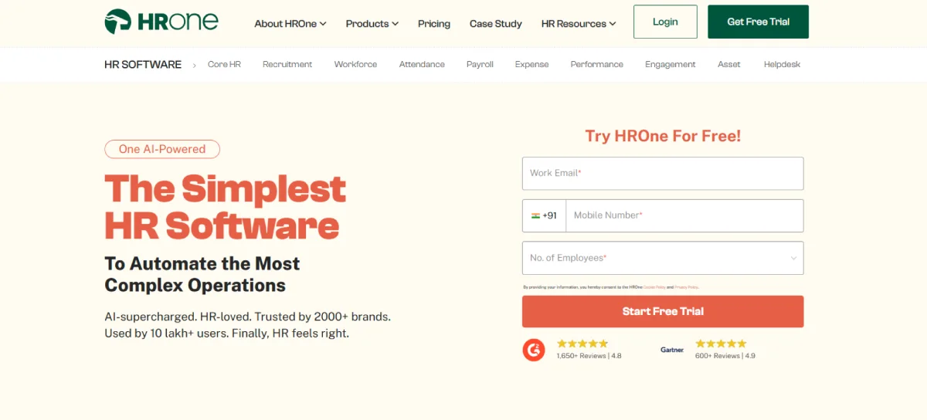Open the Case Study page
This screenshot has height=420, width=927.
496,24
